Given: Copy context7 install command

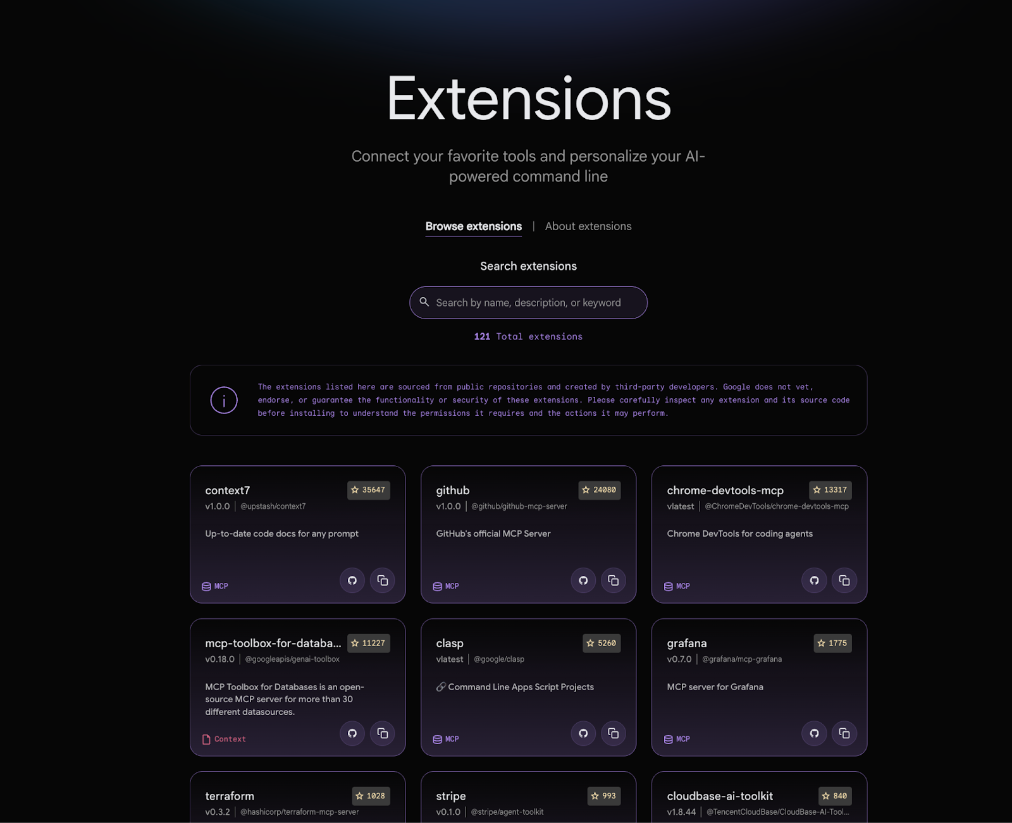Looking at the screenshot, I should point(383,580).
